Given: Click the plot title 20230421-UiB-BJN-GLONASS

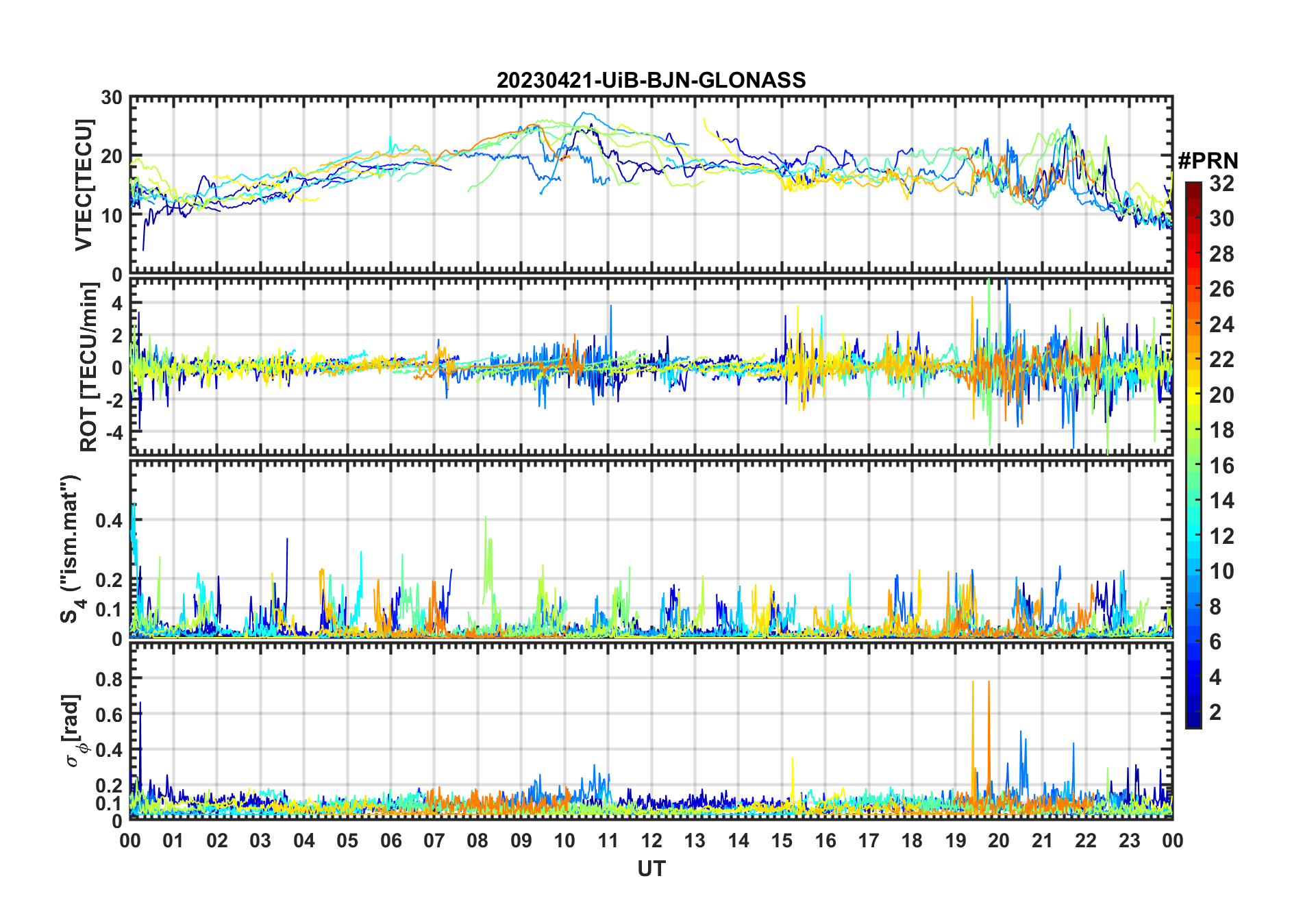Looking at the screenshot, I should (651, 80).
